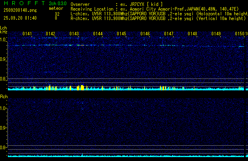Click the Rch channel label

(4, 97)
